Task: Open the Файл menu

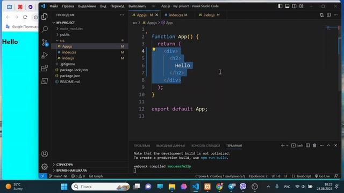Action: click(x=54, y=6)
